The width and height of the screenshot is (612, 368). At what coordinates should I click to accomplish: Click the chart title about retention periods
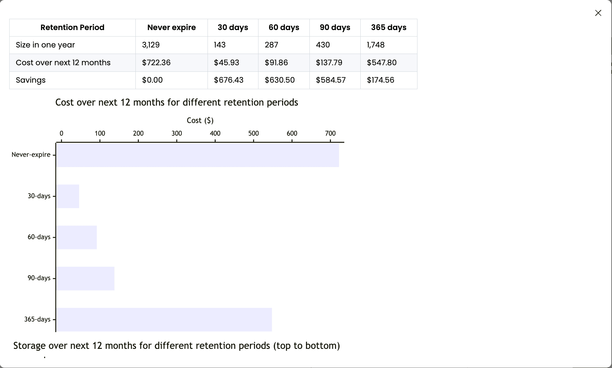point(177,102)
